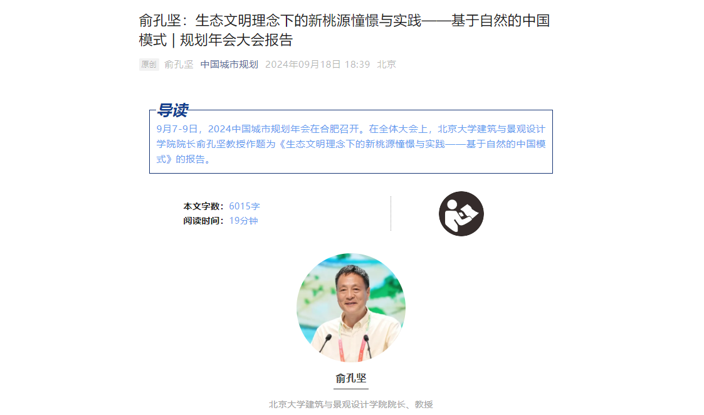Click the 北京 location label
704x415 pixels.
[386, 64]
